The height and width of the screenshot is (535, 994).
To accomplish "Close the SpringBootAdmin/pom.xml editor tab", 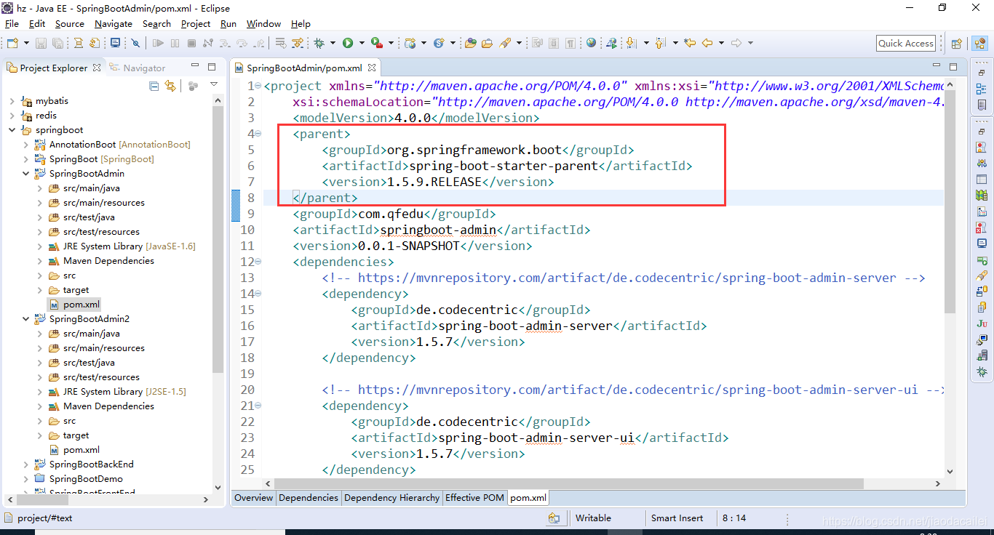I will pyautogui.click(x=370, y=68).
